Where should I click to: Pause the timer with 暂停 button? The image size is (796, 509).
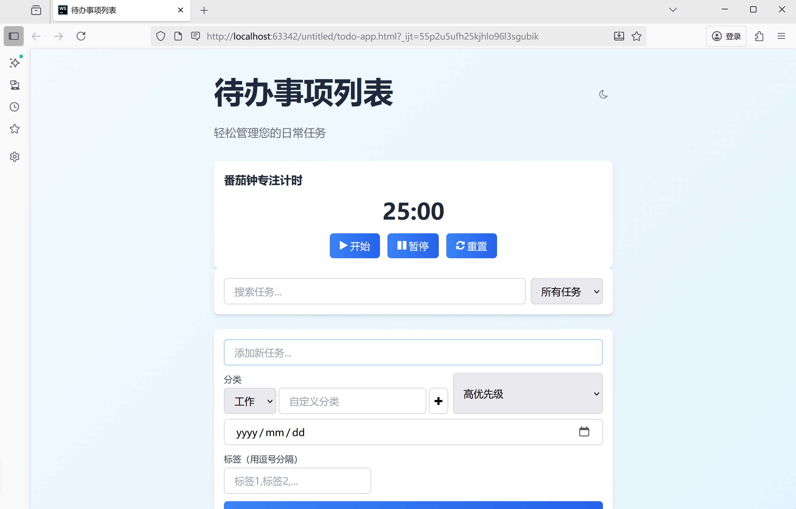pyautogui.click(x=413, y=246)
